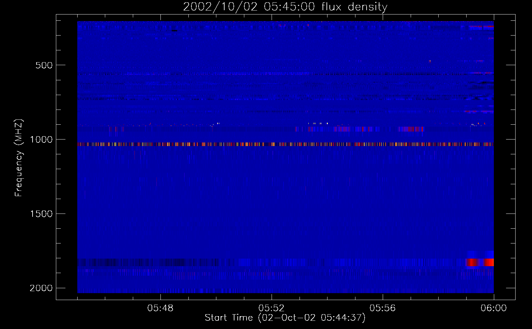Click the 'Frequency (MHZ)' axis label

19,158
